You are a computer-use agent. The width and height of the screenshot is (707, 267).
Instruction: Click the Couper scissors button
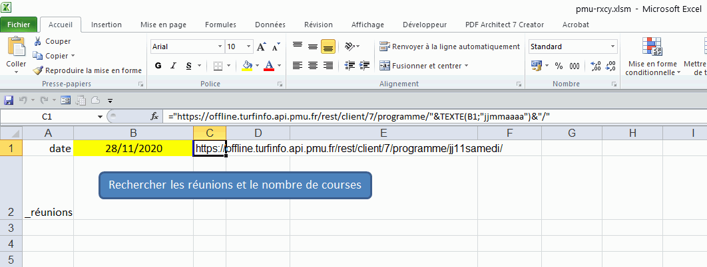coord(53,41)
